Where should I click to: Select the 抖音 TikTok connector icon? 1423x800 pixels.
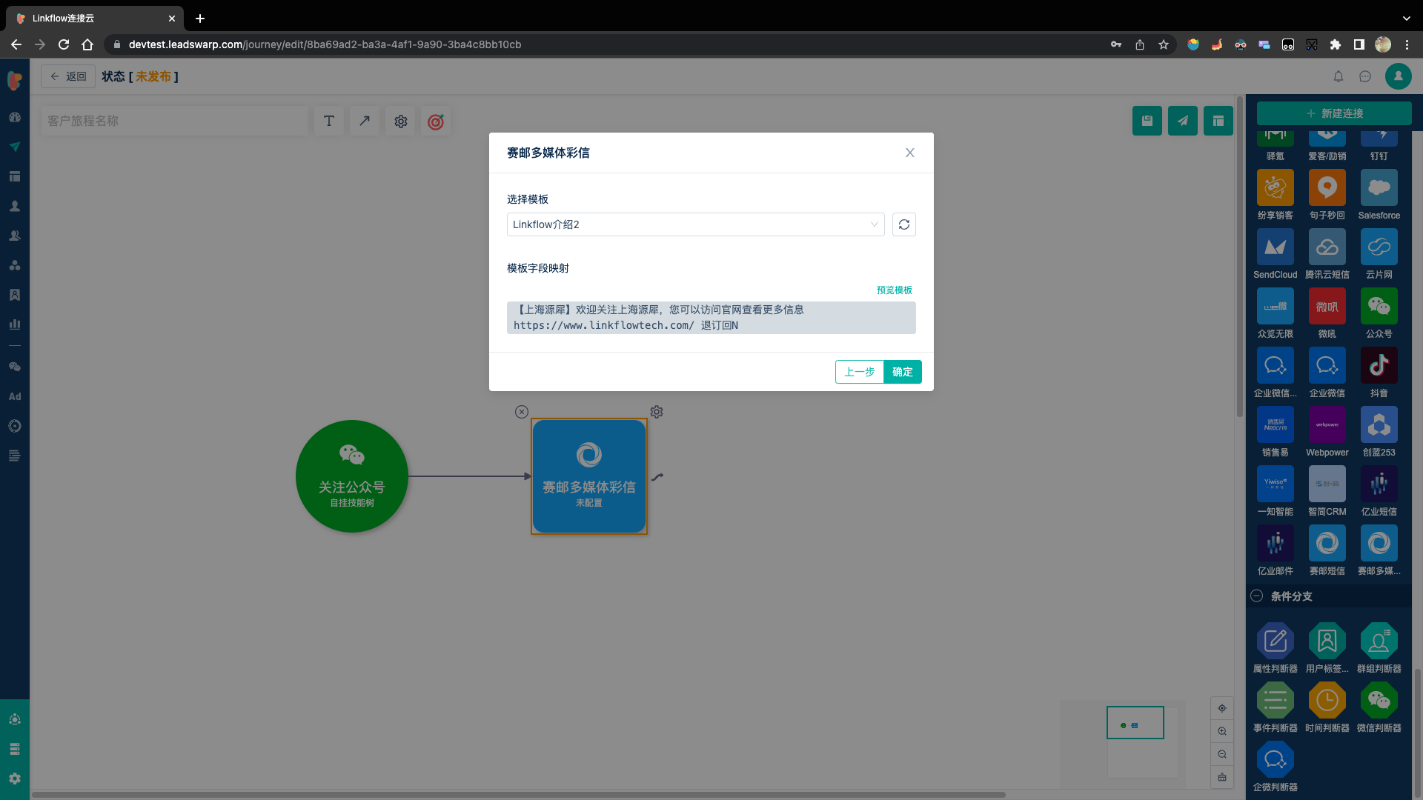click(x=1379, y=365)
